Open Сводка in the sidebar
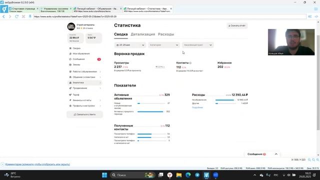The image size is (320, 180). [x=76, y=48]
